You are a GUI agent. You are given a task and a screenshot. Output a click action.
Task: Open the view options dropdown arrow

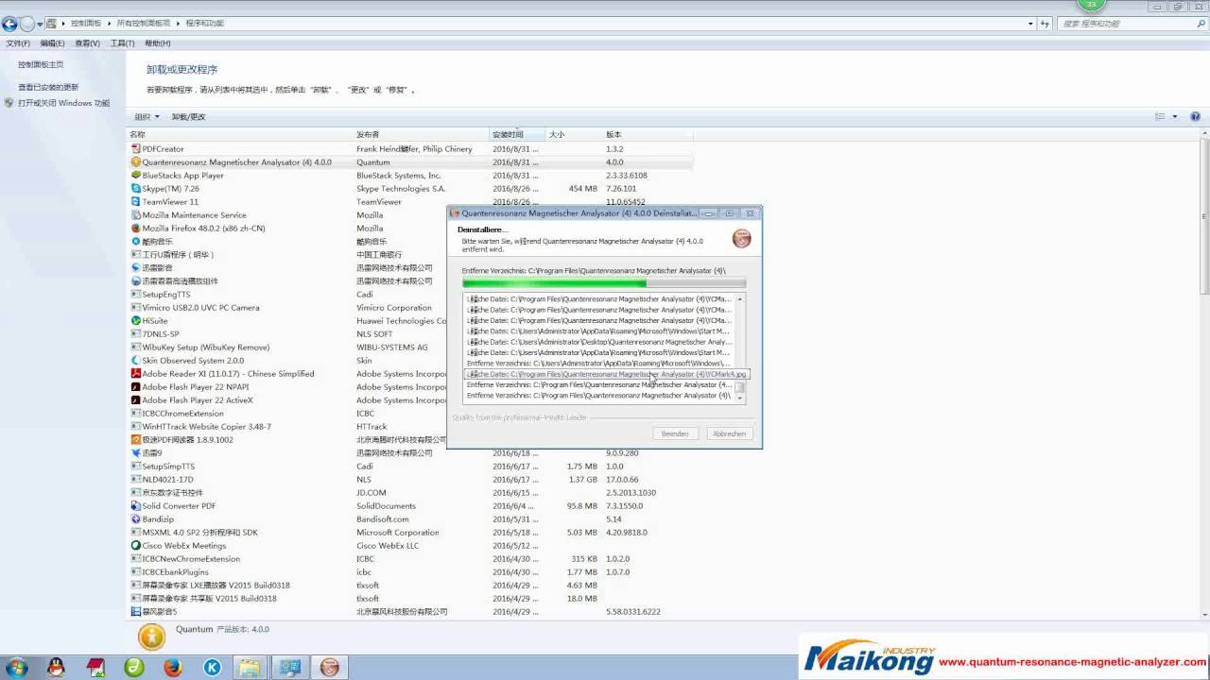coord(1175,117)
